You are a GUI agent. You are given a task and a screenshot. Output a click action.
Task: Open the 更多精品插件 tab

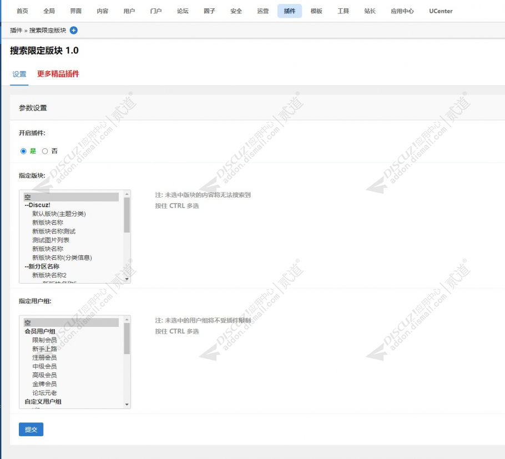click(x=58, y=74)
